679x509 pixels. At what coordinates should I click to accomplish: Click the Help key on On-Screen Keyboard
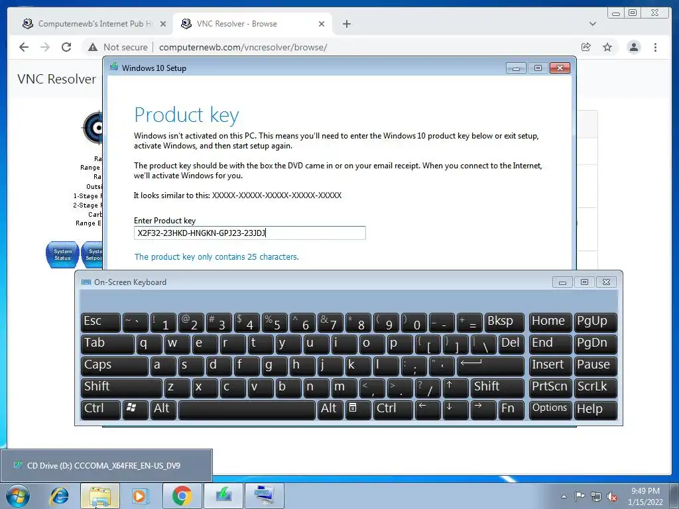click(595, 410)
